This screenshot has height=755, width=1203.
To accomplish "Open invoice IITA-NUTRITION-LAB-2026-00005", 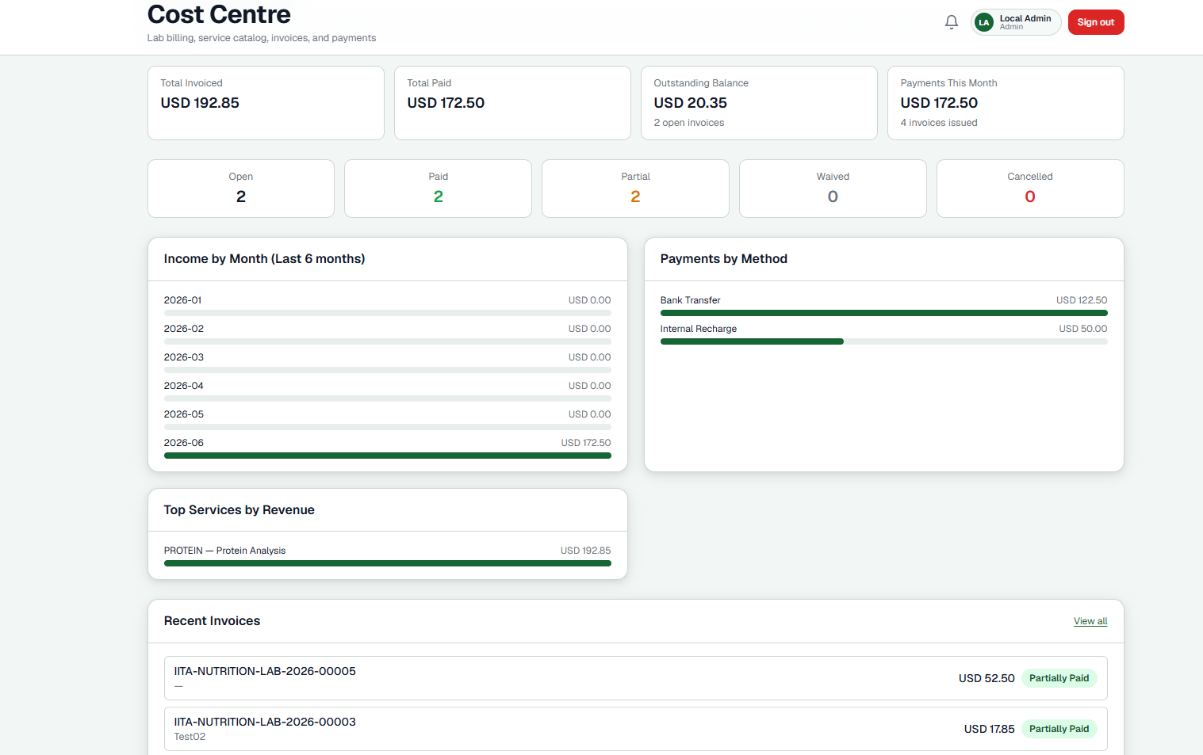I will (636, 678).
